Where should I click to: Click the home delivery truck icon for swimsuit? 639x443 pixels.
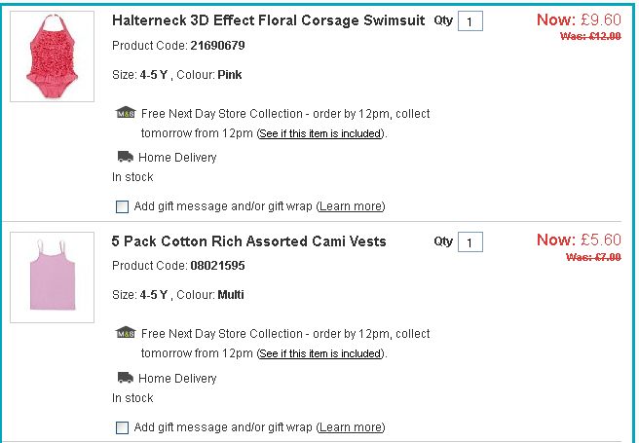[125, 157]
